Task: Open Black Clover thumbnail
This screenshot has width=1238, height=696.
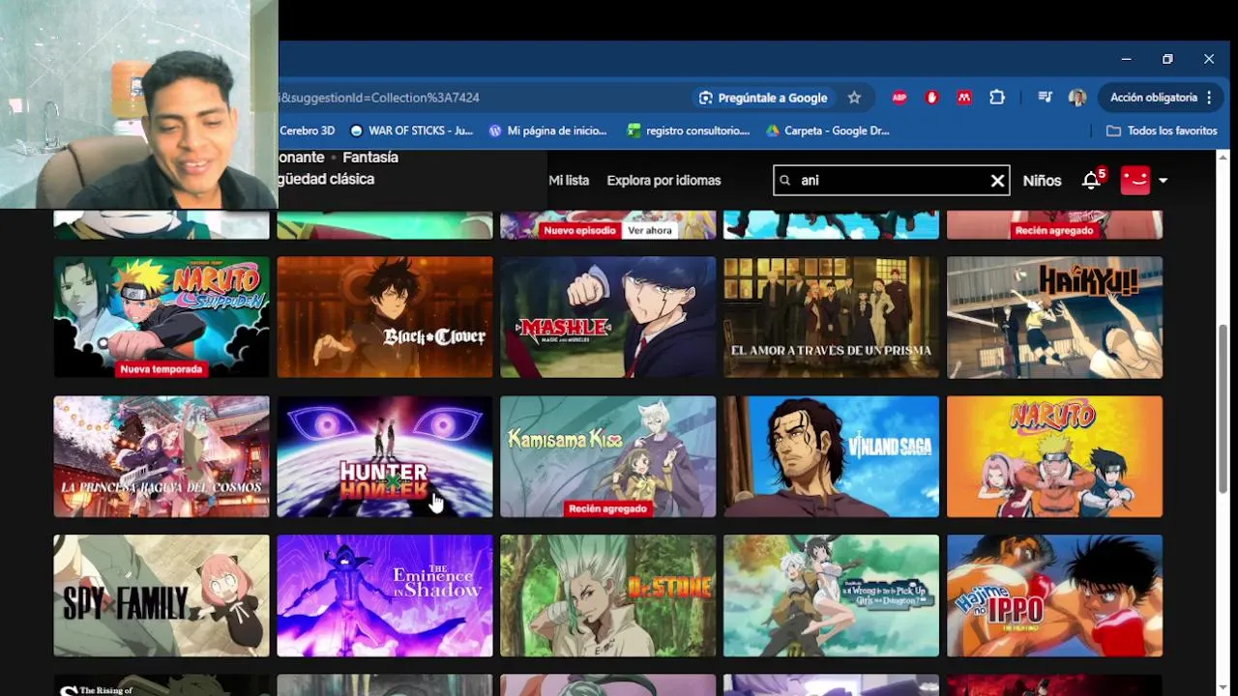Action: click(x=385, y=317)
